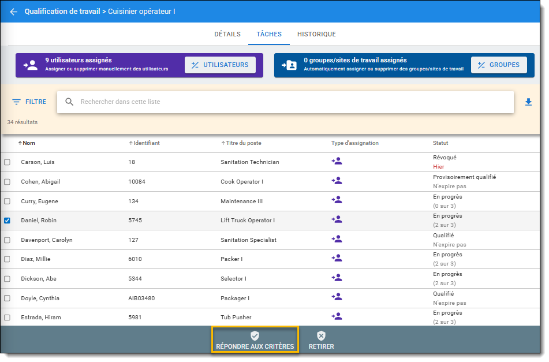Click assignment type icon for Carson, Luis
This screenshot has height=362, width=549.
(x=337, y=162)
